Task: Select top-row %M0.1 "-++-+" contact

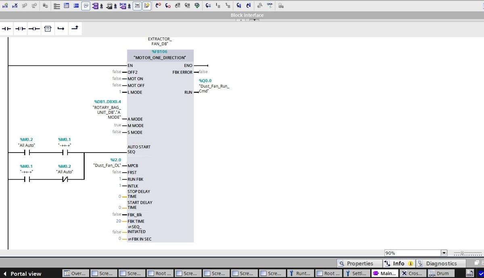Action: click(65, 153)
